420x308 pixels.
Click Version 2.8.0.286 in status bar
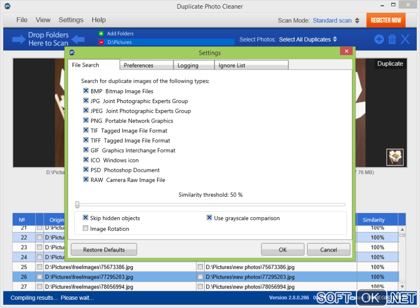point(289,298)
